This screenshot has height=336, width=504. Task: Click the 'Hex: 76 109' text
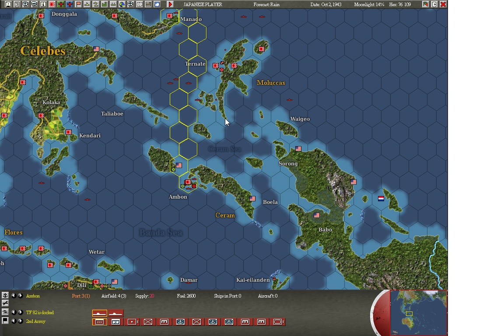(400, 4)
